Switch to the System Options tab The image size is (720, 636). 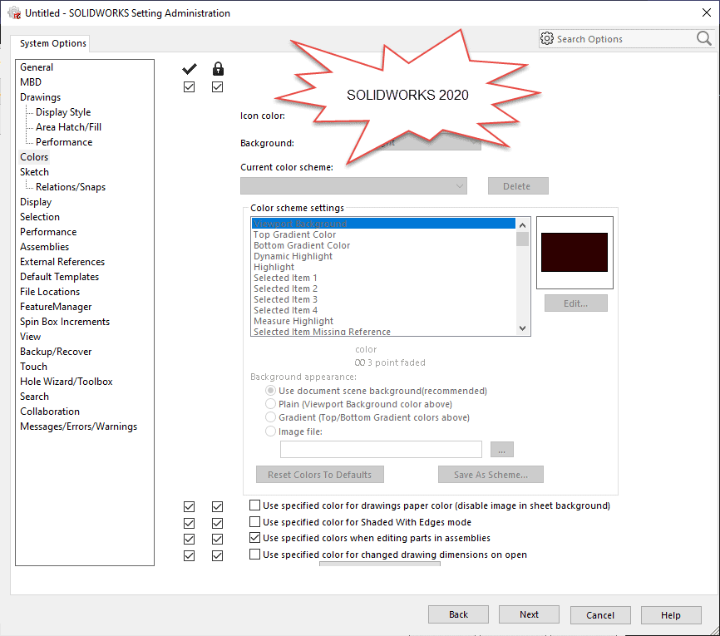coord(53,43)
